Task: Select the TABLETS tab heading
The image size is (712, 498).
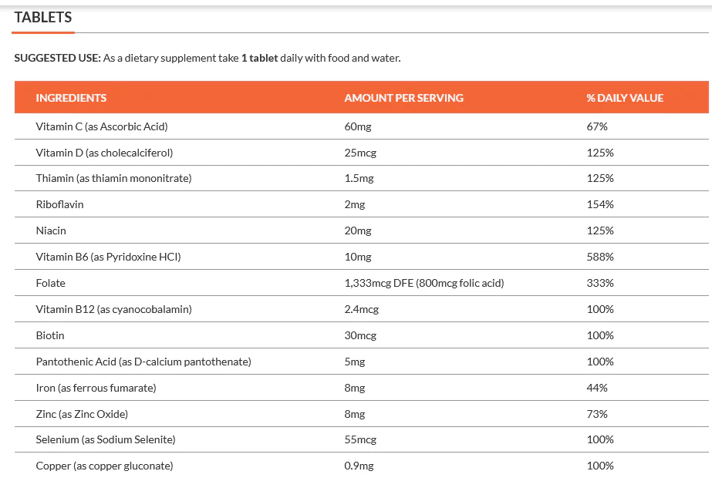Action: (x=43, y=17)
